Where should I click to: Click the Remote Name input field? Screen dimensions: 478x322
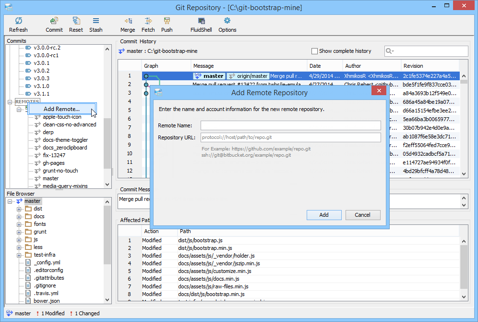tap(290, 125)
